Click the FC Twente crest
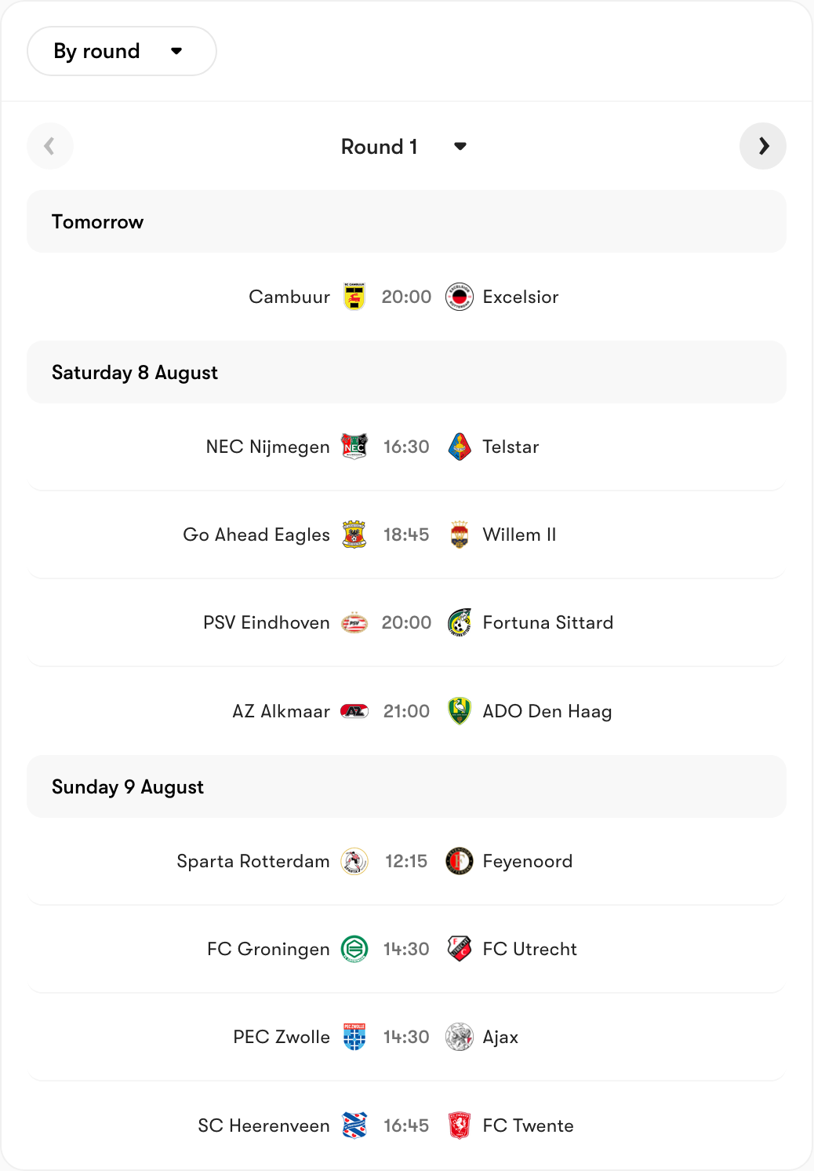The image size is (814, 1171). pyautogui.click(x=460, y=1125)
